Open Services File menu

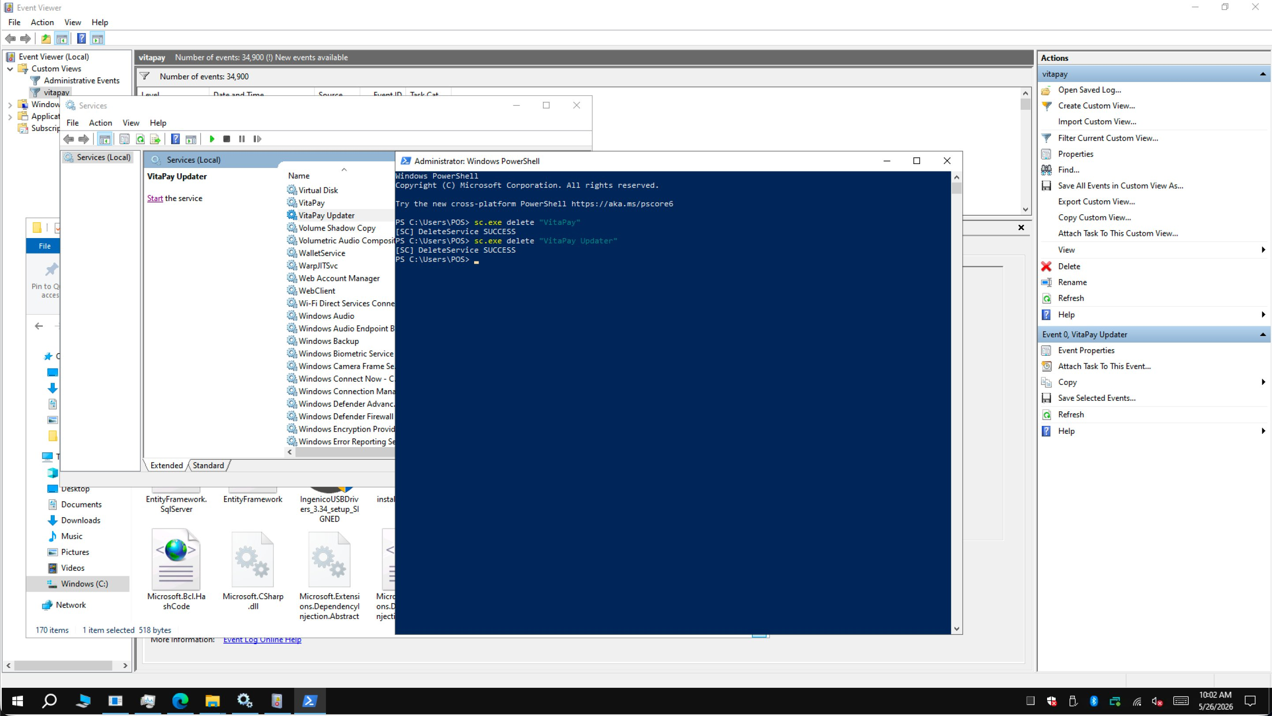[73, 123]
